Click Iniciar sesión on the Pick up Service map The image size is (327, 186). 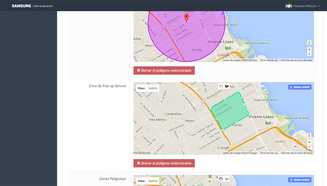(x=300, y=87)
